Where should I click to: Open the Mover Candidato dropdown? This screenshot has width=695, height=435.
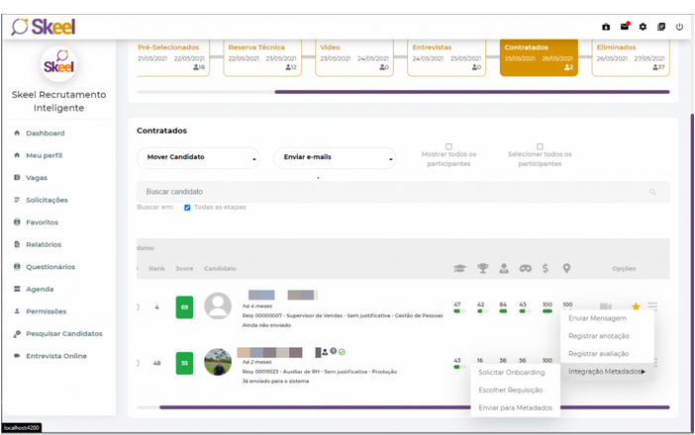[x=197, y=158]
